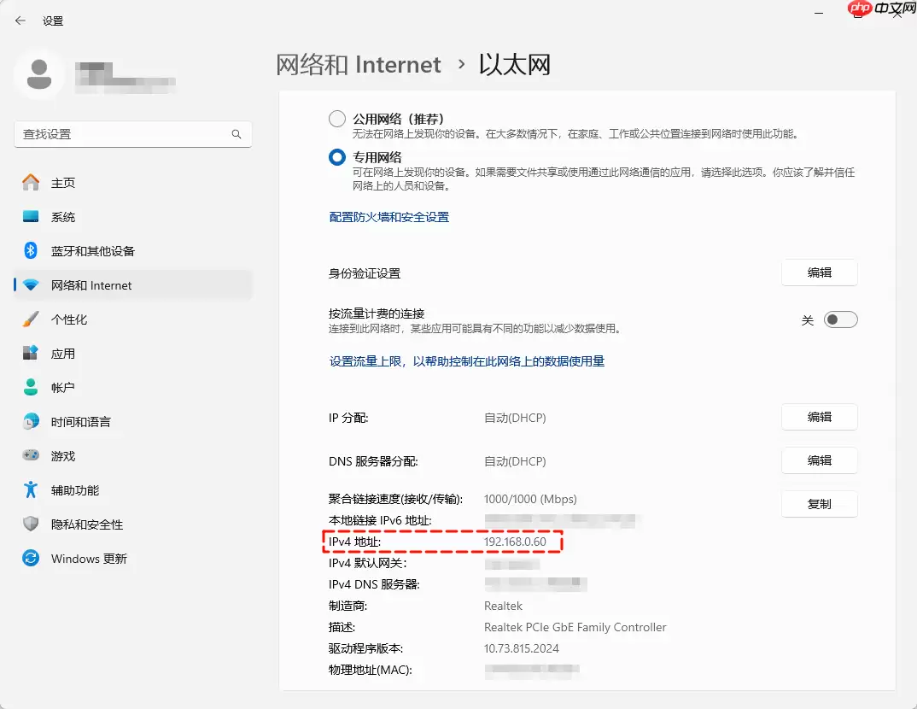
Task: Click the 时间和语言 clock globe icon
Action: click(31, 421)
